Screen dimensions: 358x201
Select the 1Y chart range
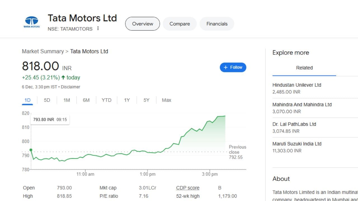(127, 100)
